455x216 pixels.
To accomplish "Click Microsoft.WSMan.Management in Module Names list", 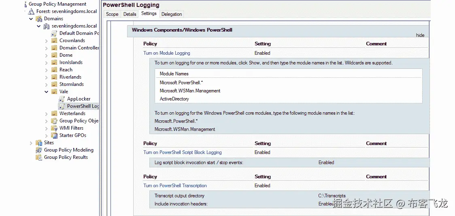I will click(x=190, y=91).
